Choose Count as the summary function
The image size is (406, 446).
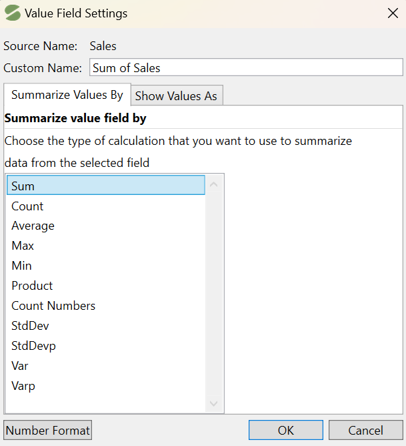[27, 206]
